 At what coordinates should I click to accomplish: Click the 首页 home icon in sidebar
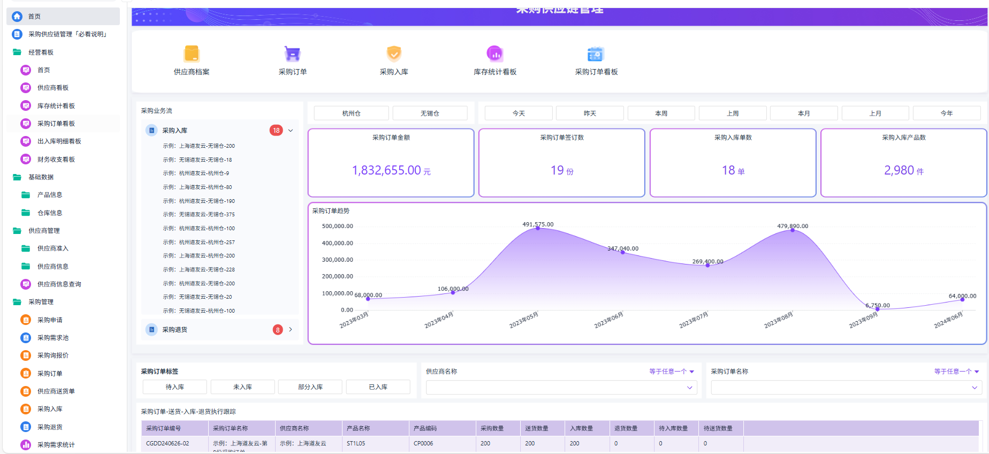(17, 17)
